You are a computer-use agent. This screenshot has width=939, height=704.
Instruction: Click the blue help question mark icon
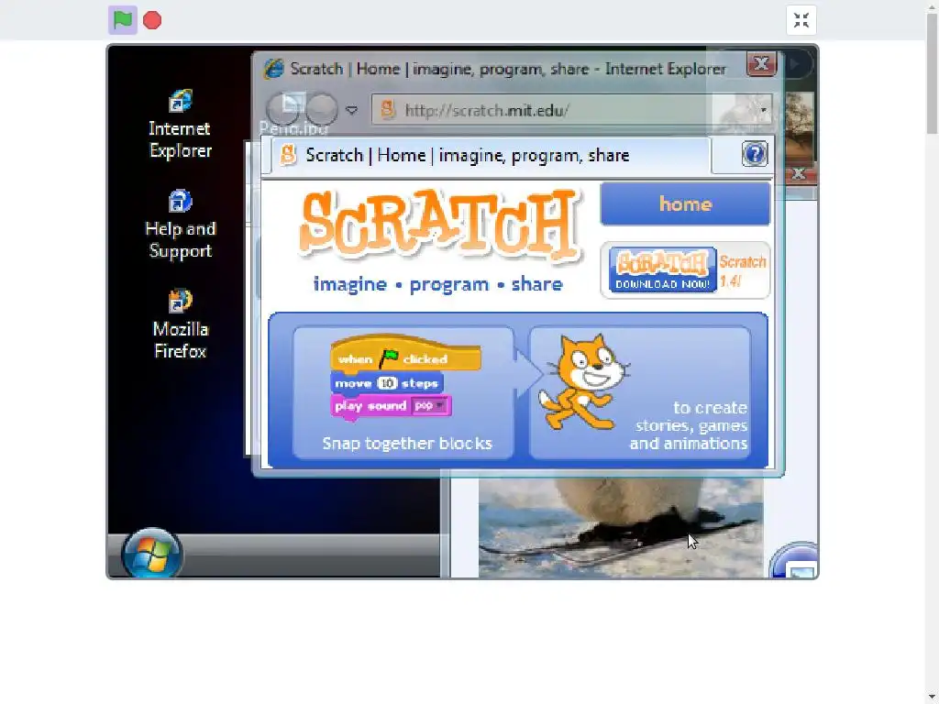tap(755, 154)
